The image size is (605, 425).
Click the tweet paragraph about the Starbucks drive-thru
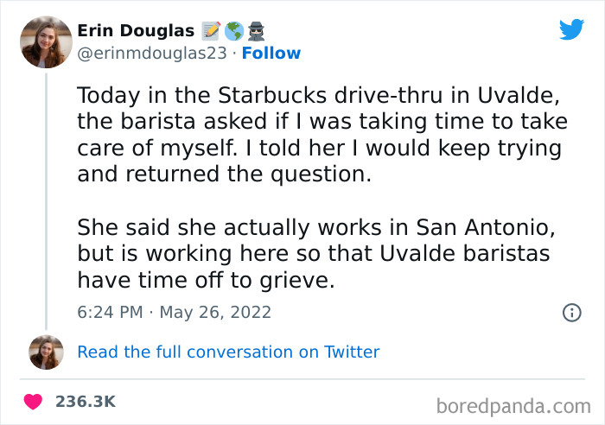pyautogui.click(x=319, y=134)
